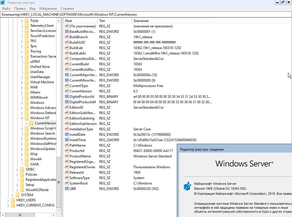Expand the Tcpip tree node

click(x=22, y=21)
